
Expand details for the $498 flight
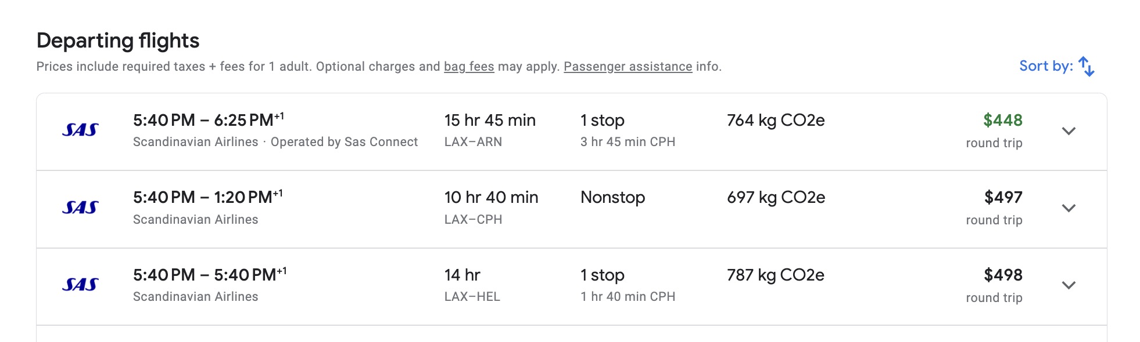coord(1069,285)
